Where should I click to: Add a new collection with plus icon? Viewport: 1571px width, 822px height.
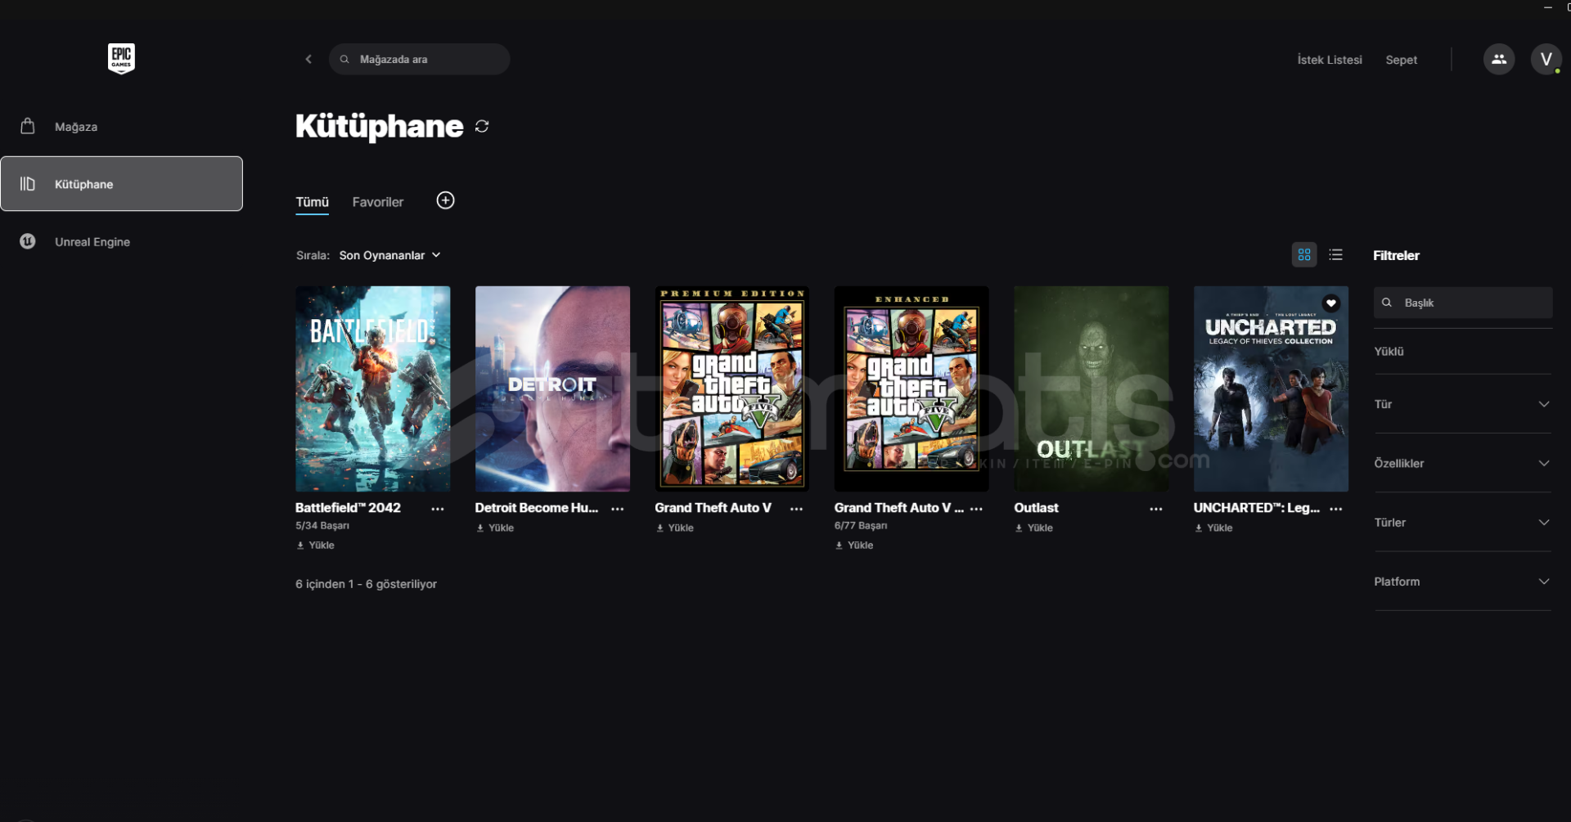pos(445,200)
